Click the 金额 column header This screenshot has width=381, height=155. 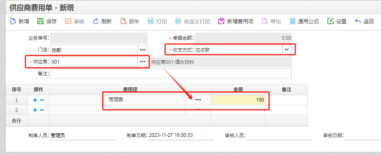pos(238,90)
